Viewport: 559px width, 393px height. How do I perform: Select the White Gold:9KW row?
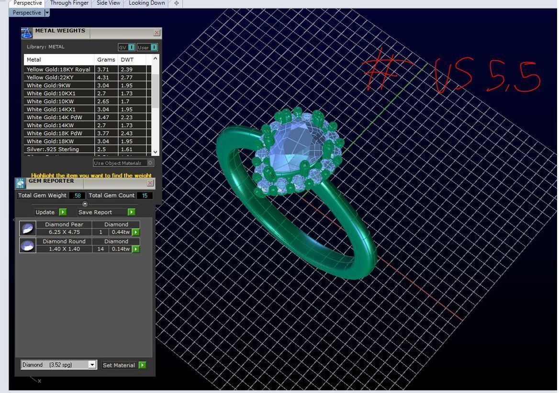pyautogui.click(x=88, y=86)
